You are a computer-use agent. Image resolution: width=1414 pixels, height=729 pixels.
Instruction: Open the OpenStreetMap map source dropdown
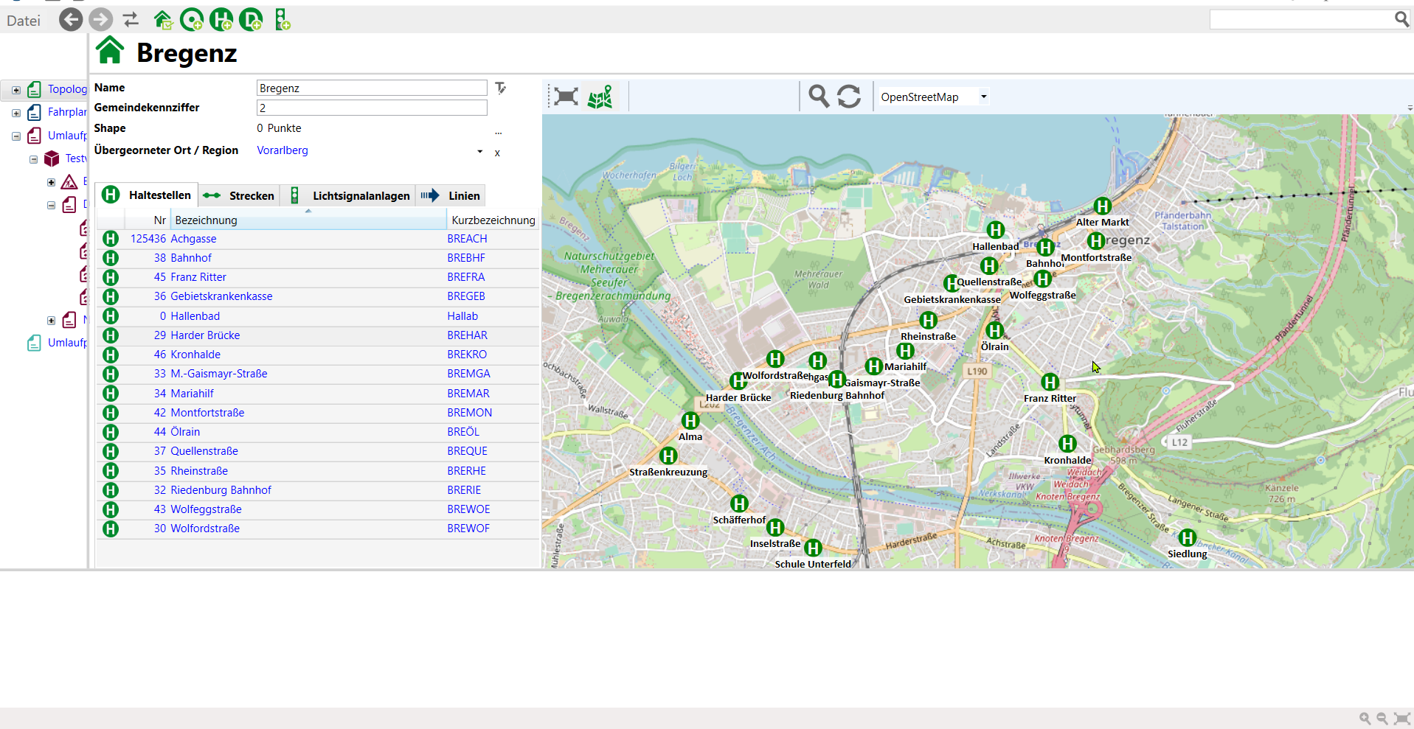[983, 97]
